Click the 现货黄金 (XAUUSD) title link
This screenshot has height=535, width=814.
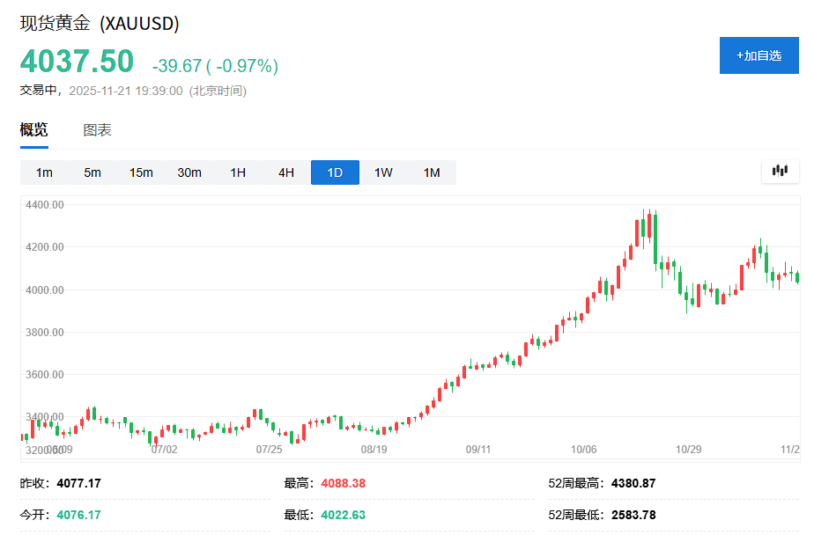click(98, 24)
